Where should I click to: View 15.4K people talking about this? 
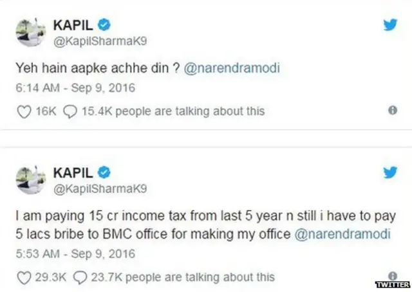pyautogui.click(x=173, y=111)
